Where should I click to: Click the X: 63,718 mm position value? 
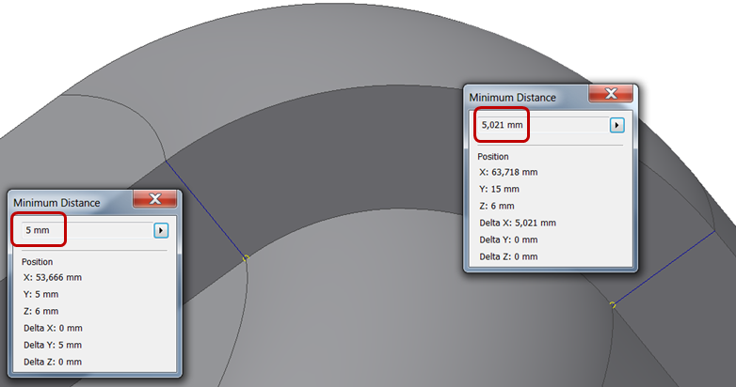(508, 172)
